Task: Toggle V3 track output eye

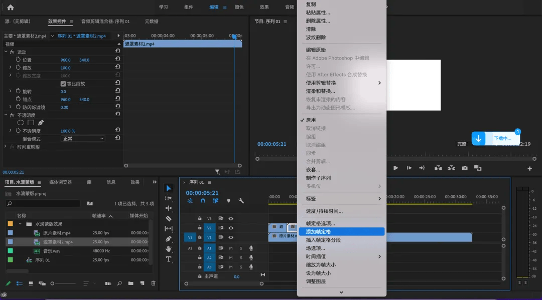Action: pos(231,218)
